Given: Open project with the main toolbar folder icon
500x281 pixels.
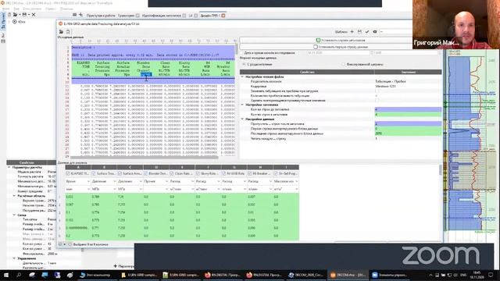Looking at the screenshot, I should (x=15, y=15).
